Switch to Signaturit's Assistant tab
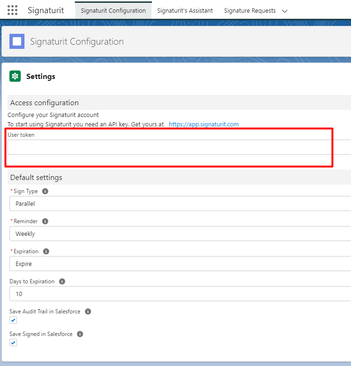Image resolution: width=351 pixels, height=366 pixels. point(185,10)
